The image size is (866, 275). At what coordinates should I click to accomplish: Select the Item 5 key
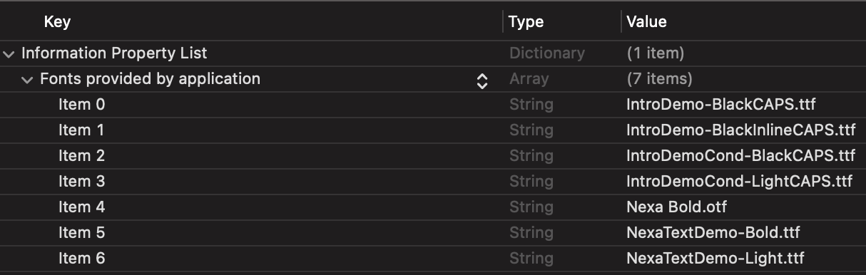pyautogui.click(x=81, y=233)
